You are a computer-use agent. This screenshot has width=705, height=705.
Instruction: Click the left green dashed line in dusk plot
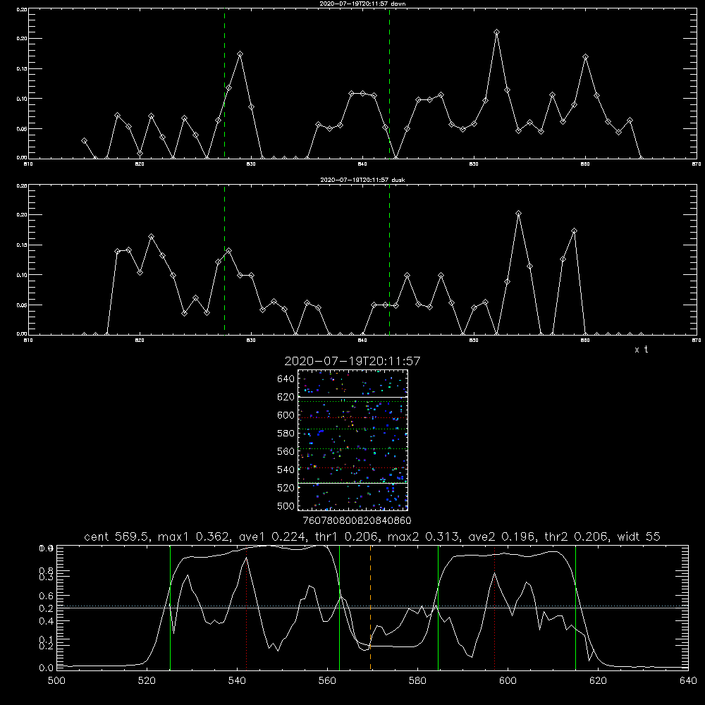[x=224, y=259]
